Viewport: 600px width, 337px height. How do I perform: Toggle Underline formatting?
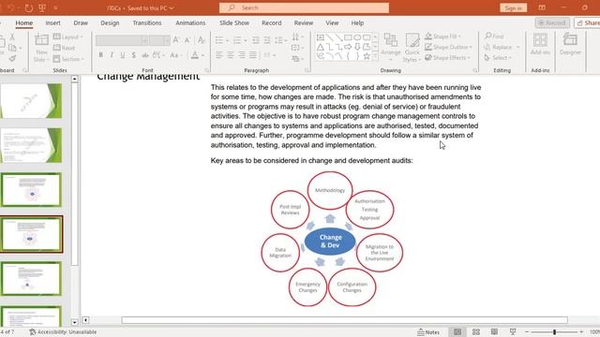[123, 55]
